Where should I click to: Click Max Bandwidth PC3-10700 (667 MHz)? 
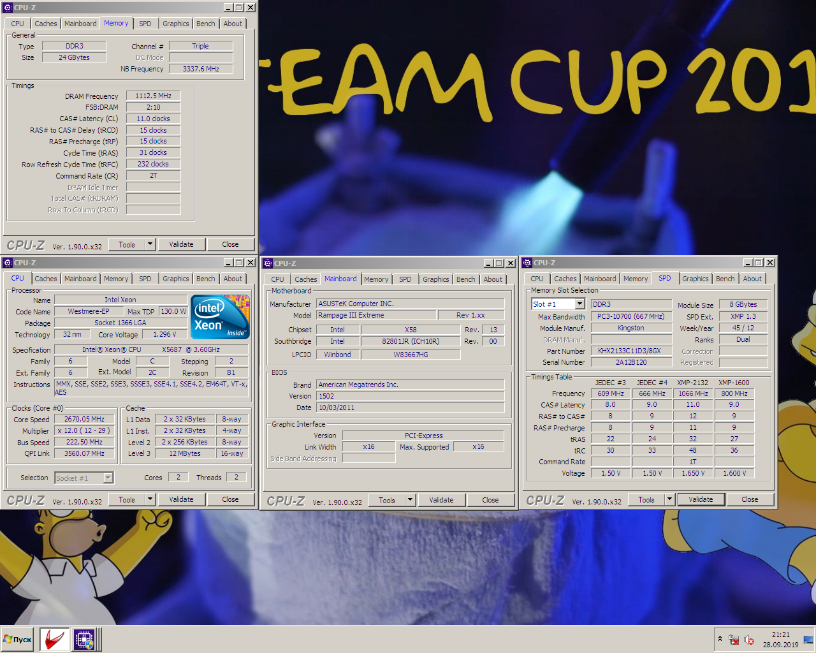pos(631,316)
